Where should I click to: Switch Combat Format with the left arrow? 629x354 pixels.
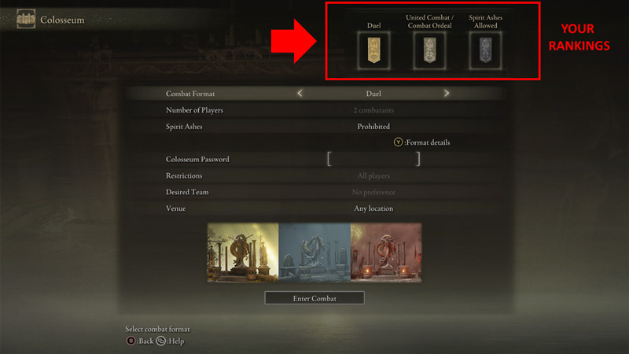(300, 93)
